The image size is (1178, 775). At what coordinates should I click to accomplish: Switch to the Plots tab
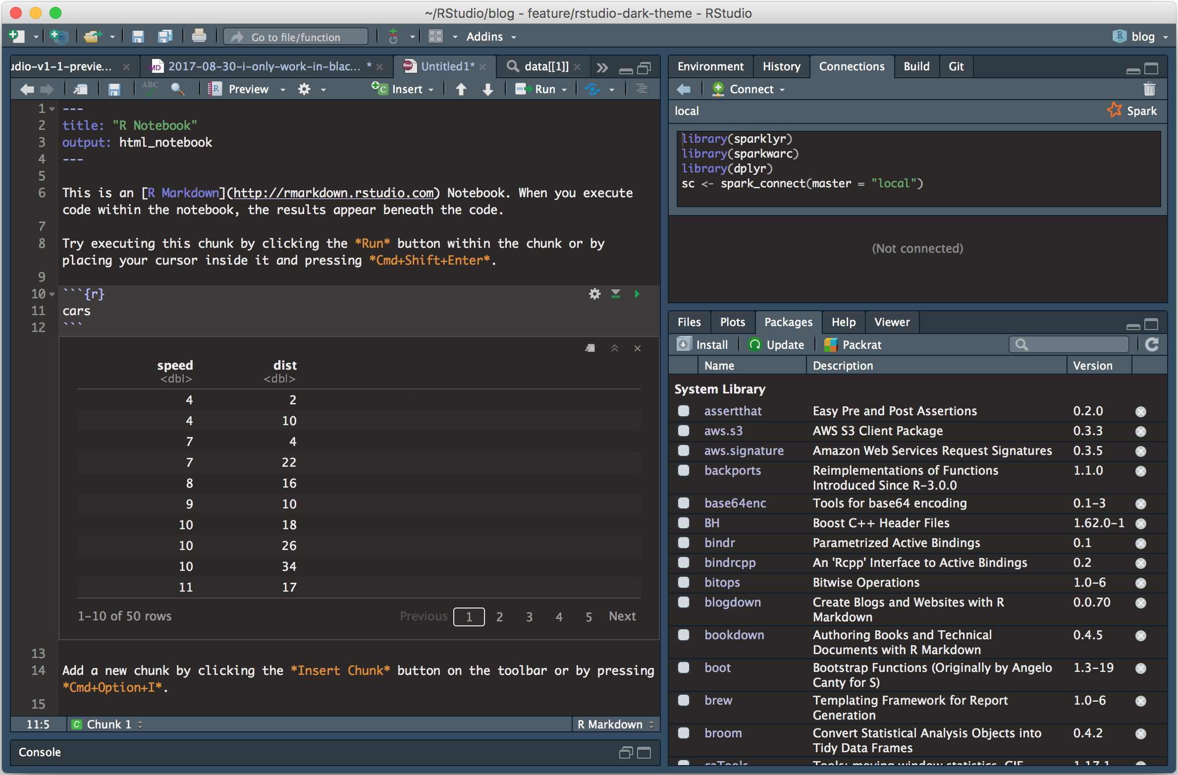click(x=733, y=322)
